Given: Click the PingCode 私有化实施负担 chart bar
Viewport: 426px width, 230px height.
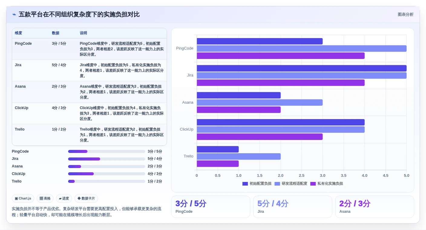Looking at the screenshot, I should pyautogui.click(x=280, y=56).
